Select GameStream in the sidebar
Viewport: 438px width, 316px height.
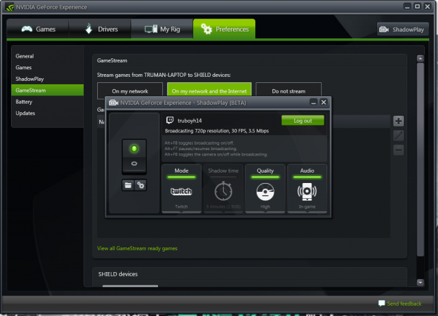[x=47, y=90]
